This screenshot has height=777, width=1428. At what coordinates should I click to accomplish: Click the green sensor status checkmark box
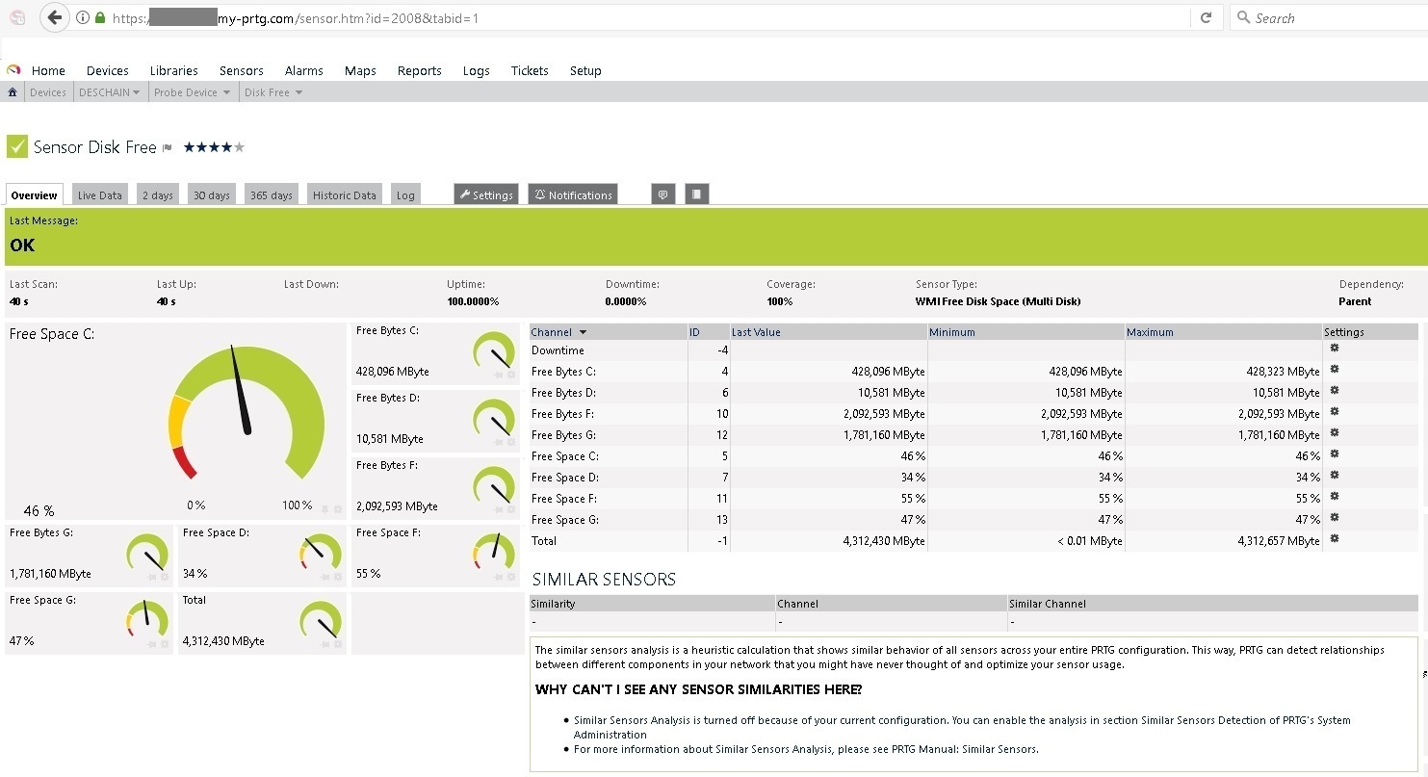coord(17,146)
